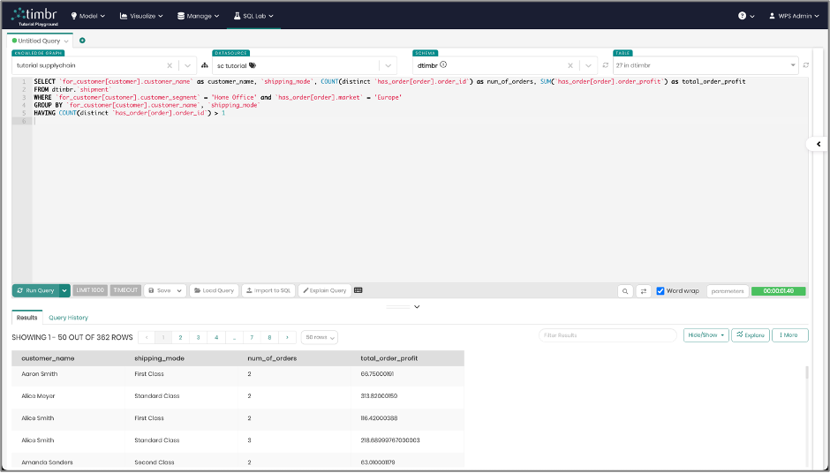Toggle the LIMIT 1000 setting
The height and width of the screenshot is (473, 830).
(90, 290)
